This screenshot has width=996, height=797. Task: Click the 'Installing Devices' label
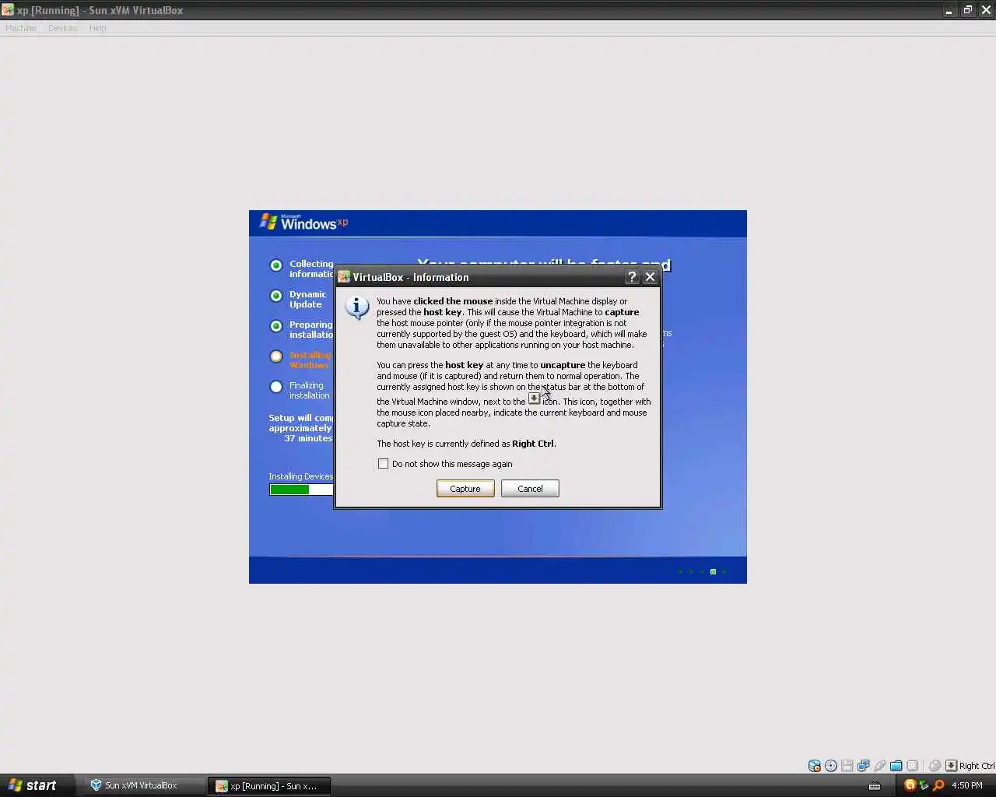click(x=301, y=476)
